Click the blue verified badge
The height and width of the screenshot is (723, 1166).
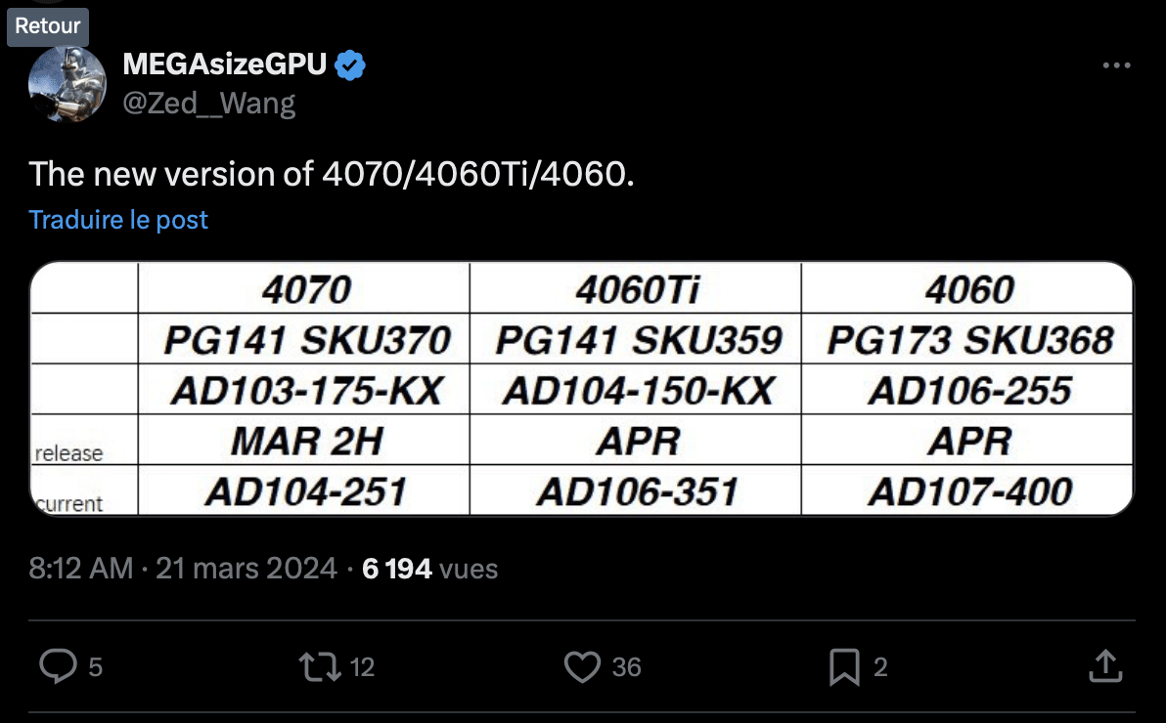coord(349,65)
